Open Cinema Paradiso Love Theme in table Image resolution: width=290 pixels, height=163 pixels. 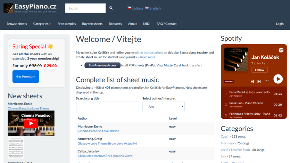pyautogui.click(x=98, y=131)
